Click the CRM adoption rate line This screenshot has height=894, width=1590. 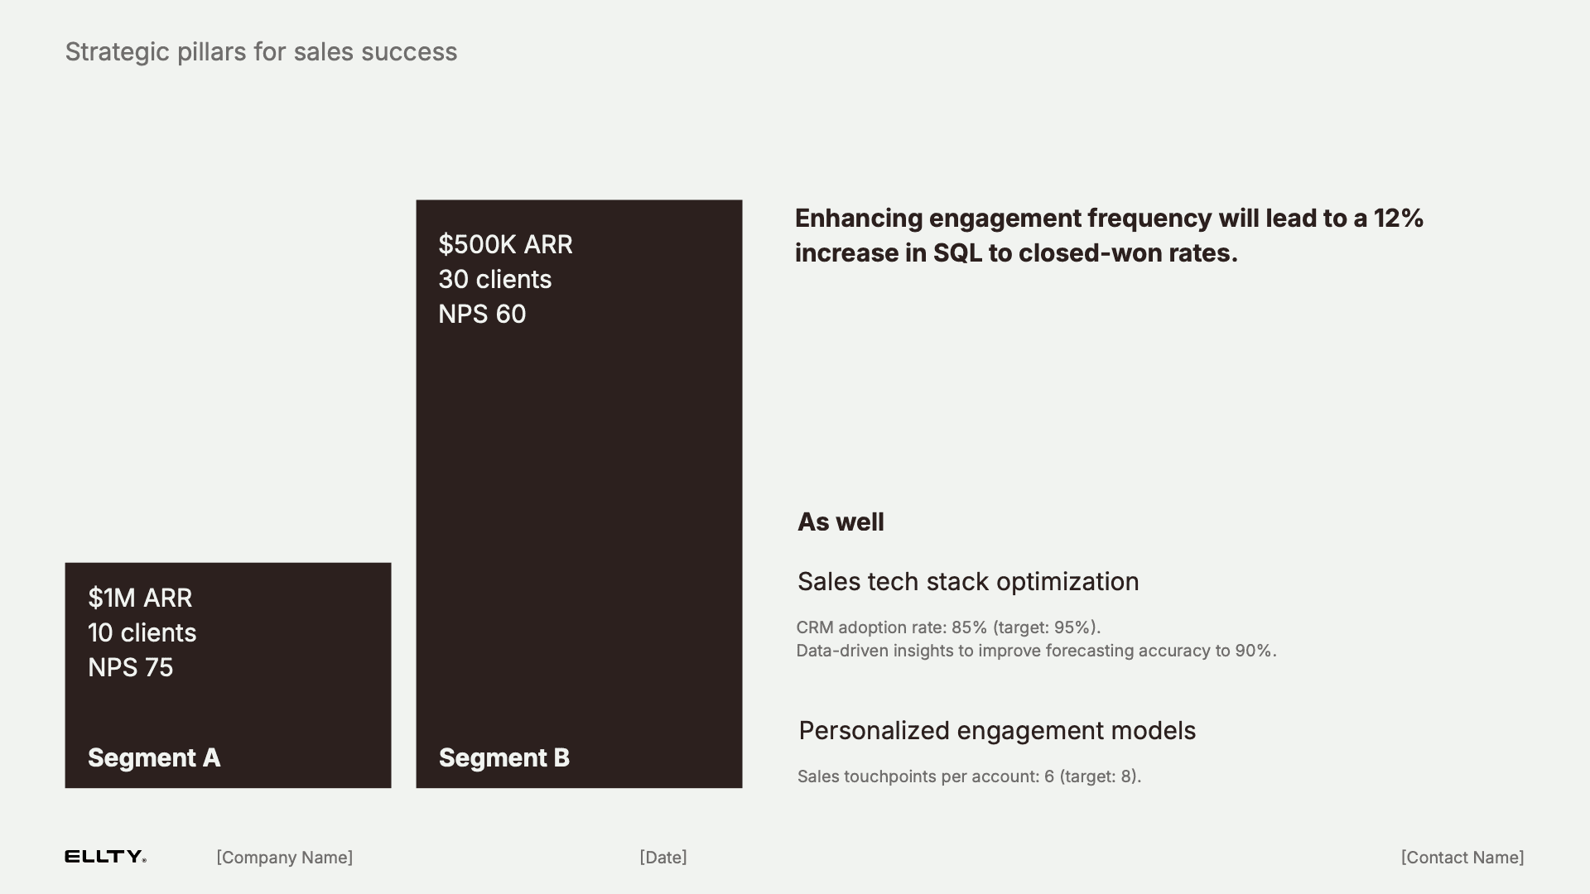coord(948,627)
